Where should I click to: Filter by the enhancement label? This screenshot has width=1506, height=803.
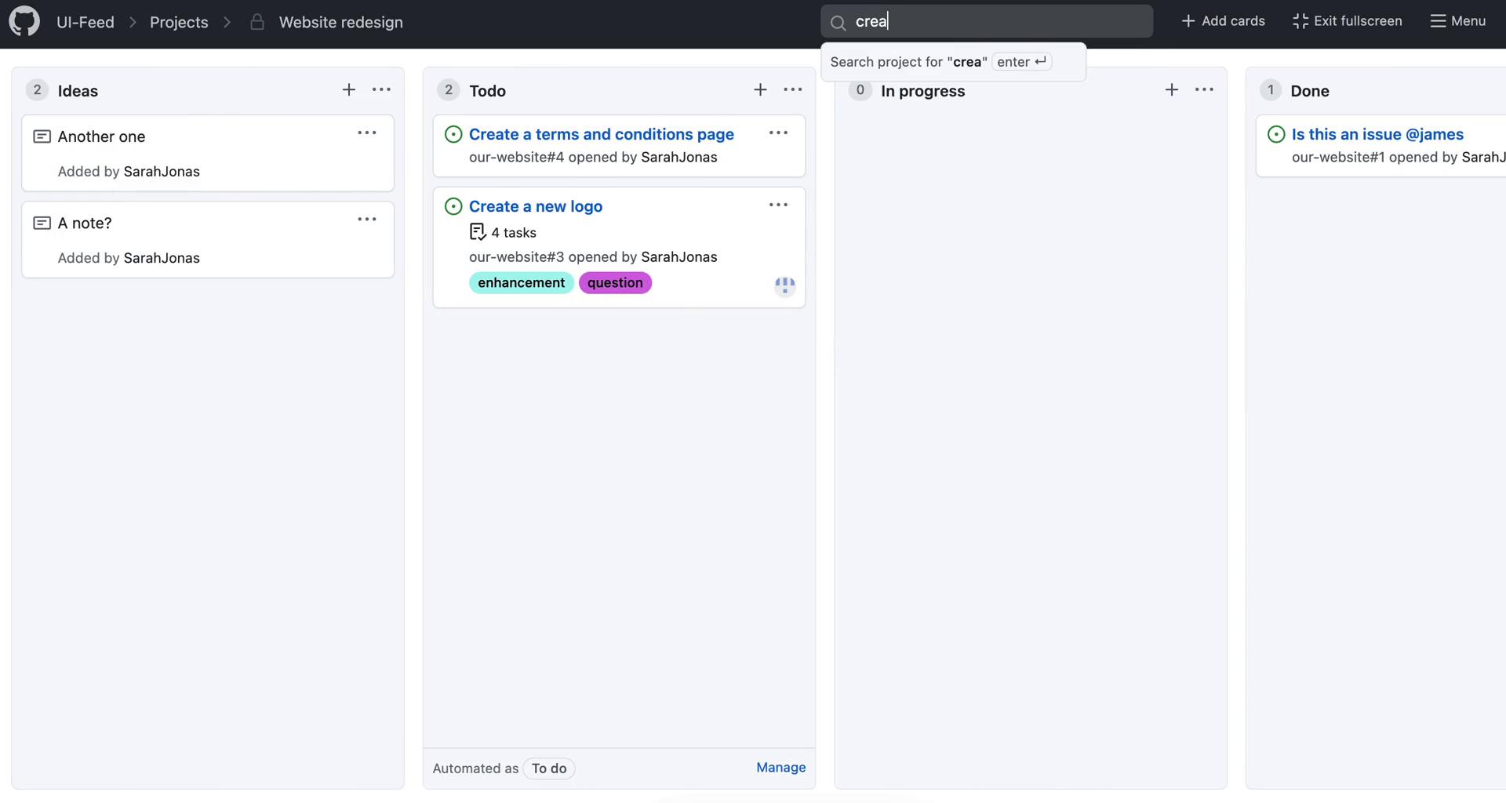tap(522, 283)
